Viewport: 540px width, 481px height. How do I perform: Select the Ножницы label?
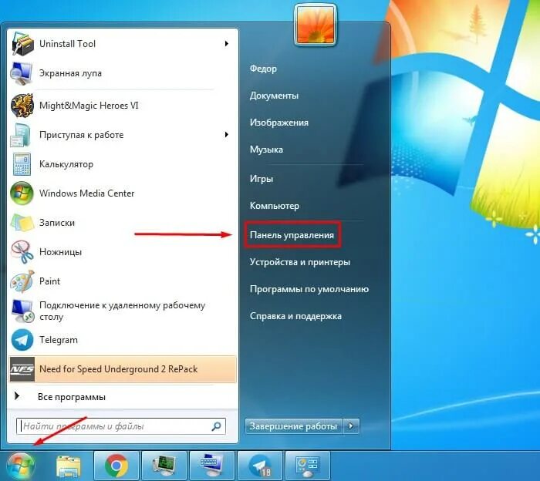click(60, 252)
